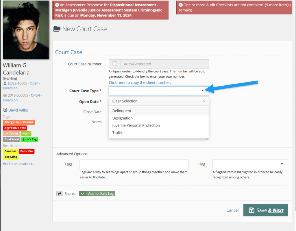296x231 pixels.
Task: Open the Flag dropdown
Action: pyautogui.click(x=250, y=164)
